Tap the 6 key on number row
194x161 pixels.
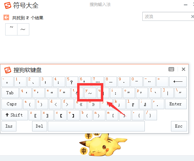[85, 80]
